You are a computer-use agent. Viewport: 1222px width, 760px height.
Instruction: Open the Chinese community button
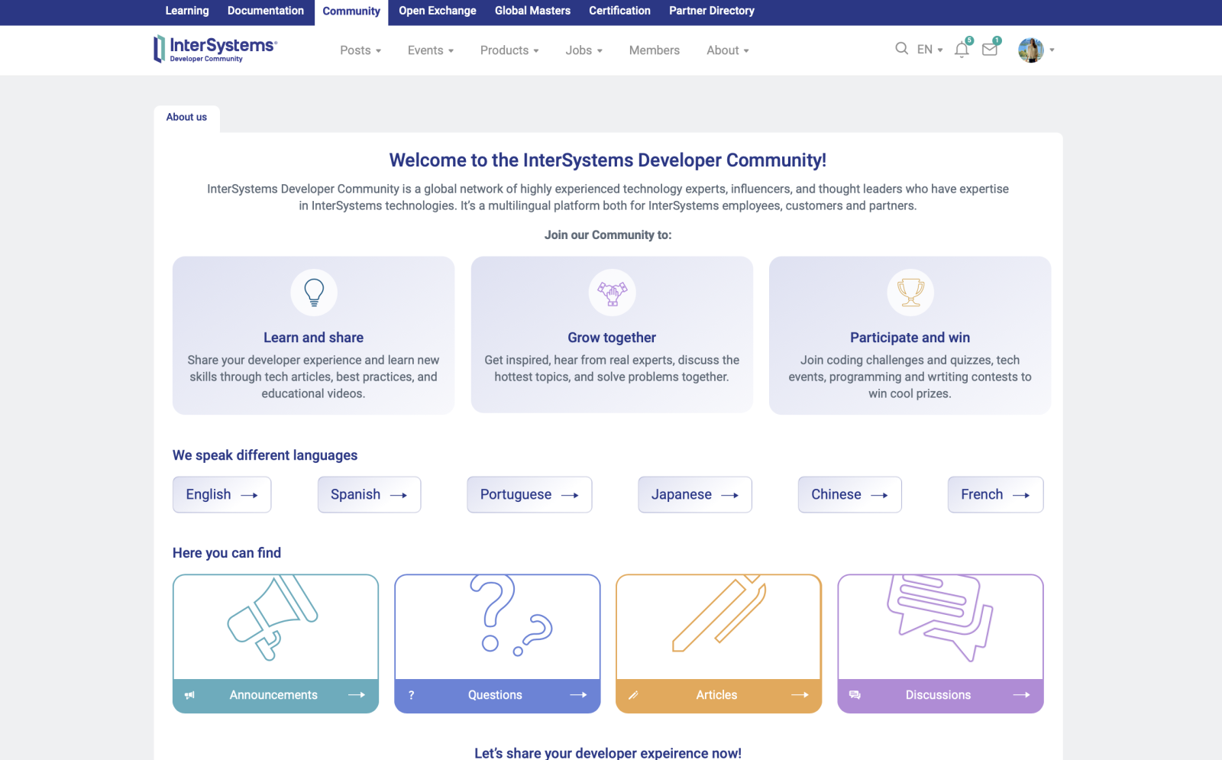point(849,495)
